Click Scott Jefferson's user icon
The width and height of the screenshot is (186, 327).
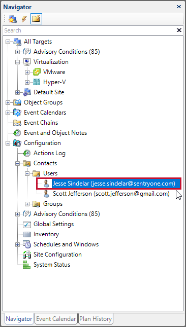[x=46, y=194]
